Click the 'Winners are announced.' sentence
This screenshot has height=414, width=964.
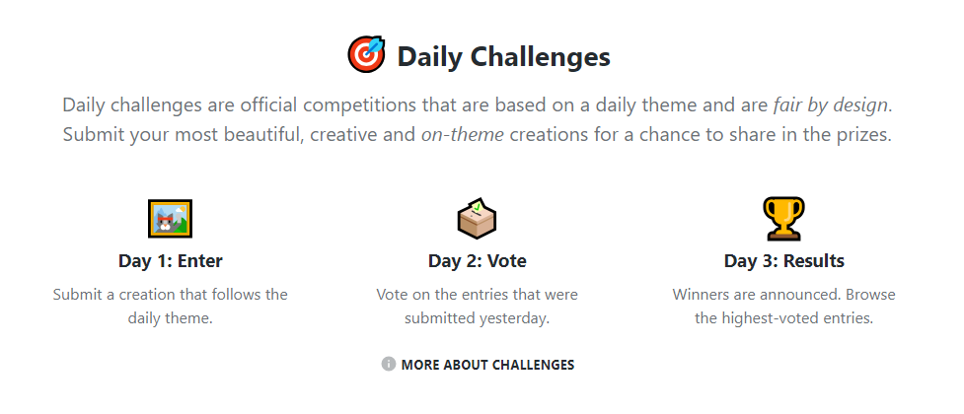(756, 294)
